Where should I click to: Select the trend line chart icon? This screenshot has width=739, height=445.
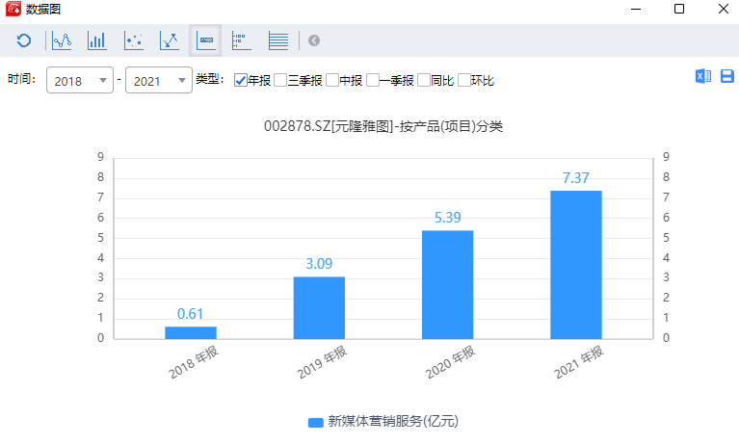[170, 40]
